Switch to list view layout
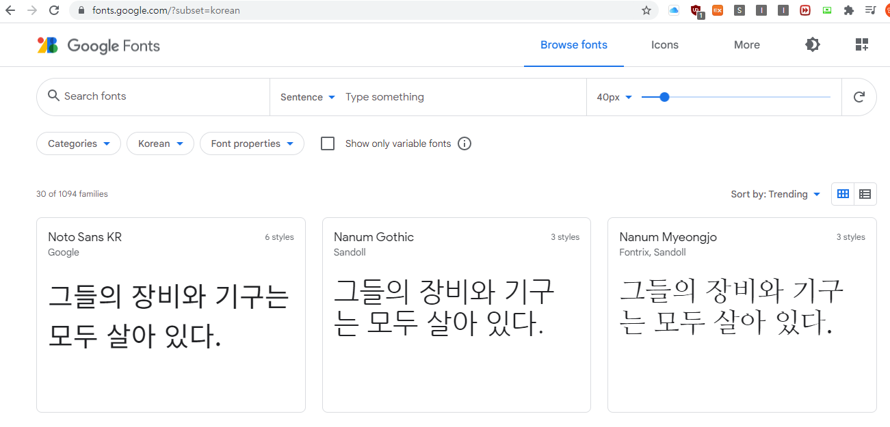The image size is (890, 427). click(x=865, y=194)
